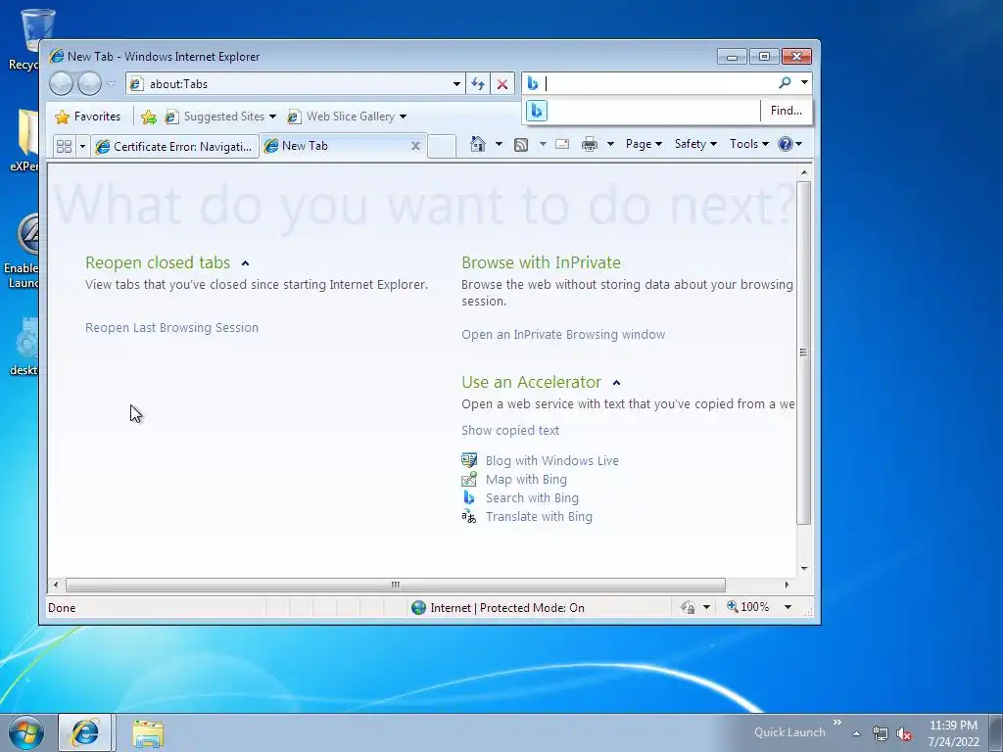Click the scroll right arrow

pos(787,585)
